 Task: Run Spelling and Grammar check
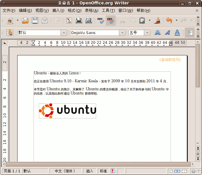tap(101, 20)
